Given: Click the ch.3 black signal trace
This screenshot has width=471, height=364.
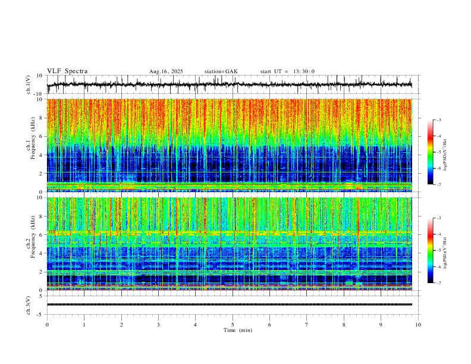Looking at the screenshot, I should (x=229, y=305).
